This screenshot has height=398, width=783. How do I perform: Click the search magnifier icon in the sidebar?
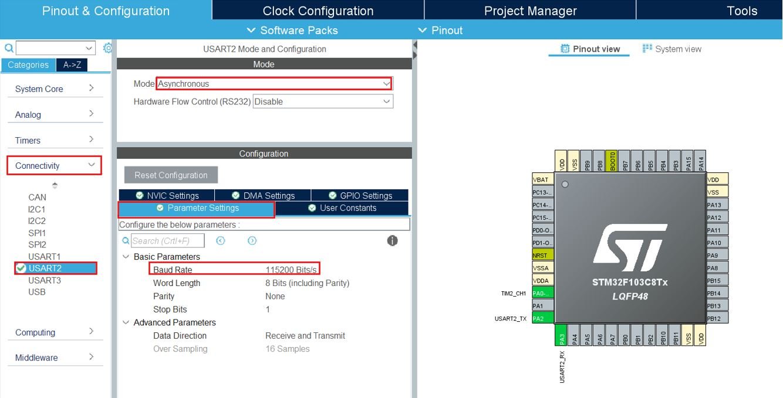(x=9, y=48)
